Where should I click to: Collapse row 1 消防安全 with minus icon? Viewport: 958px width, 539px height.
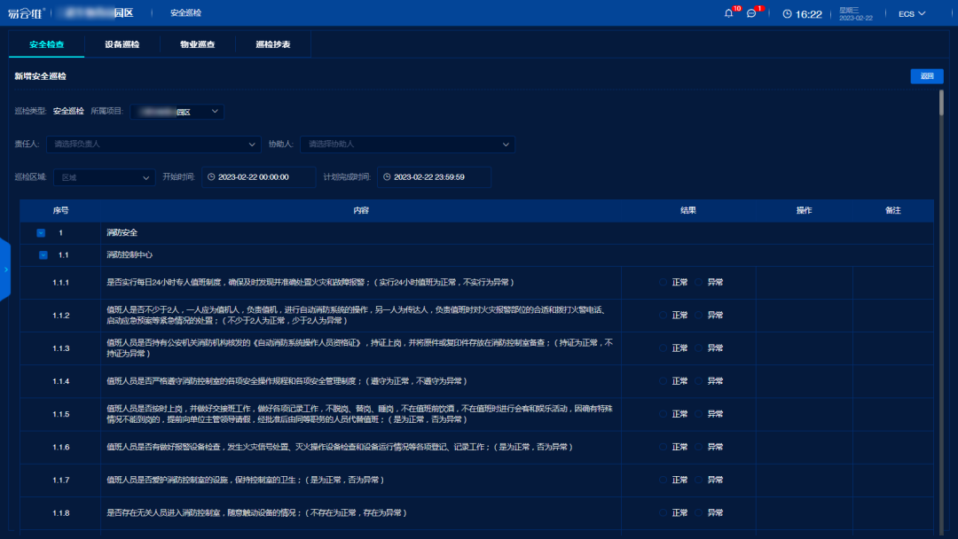tap(40, 233)
